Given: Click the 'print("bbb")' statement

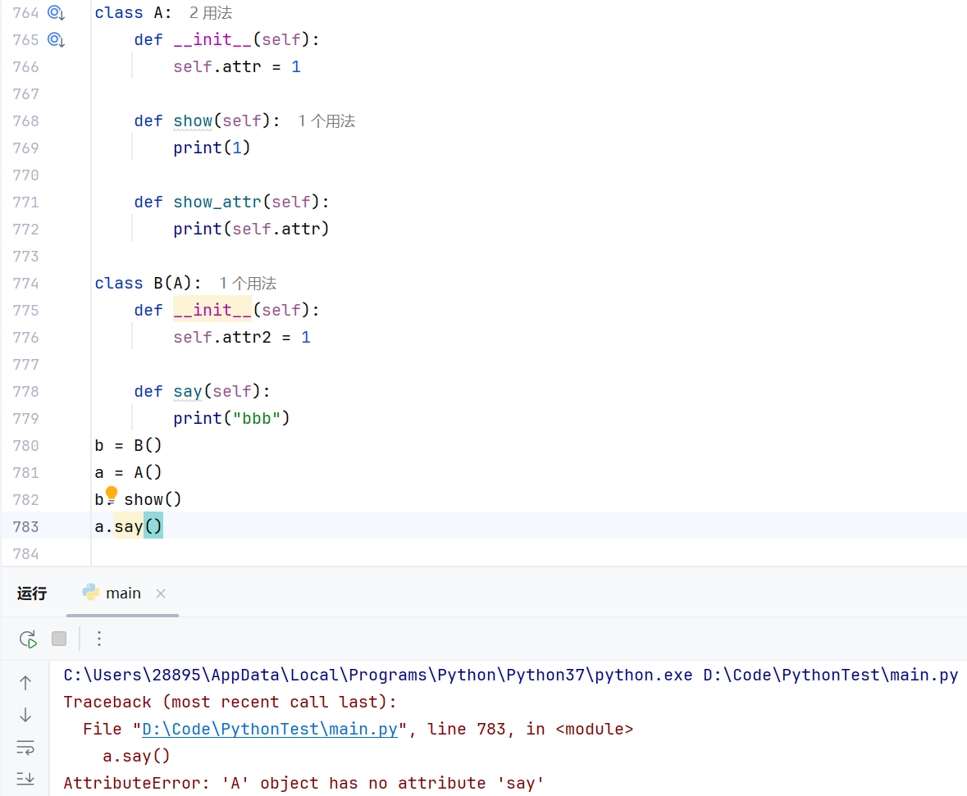Looking at the screenshot, I should pos(231,419).
